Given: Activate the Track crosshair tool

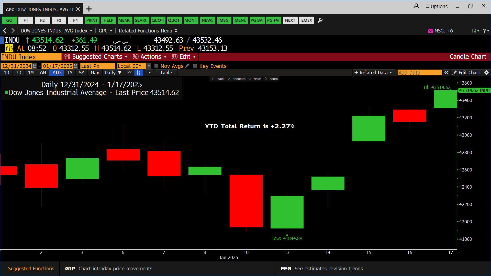Looking at the screenshot, I should coord(218,79).
